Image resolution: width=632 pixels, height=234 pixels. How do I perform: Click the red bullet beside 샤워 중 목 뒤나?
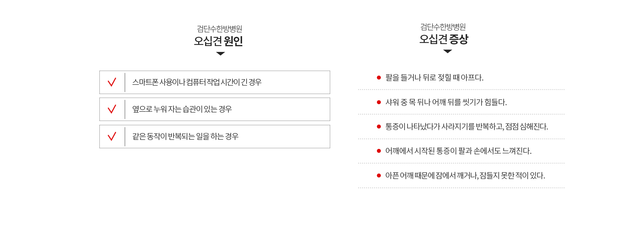[379, 102]
